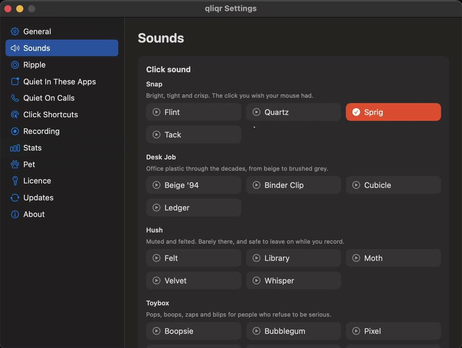This screenshot has height=348, width=462.
Task: Play the Felt sound preview icon
Action: [x=157, y=258]
